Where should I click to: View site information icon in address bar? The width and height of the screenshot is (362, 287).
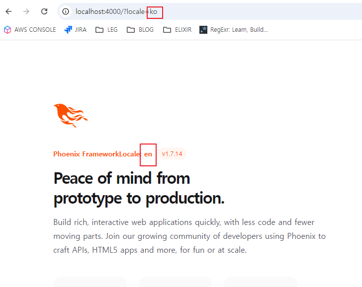[66, 11]
